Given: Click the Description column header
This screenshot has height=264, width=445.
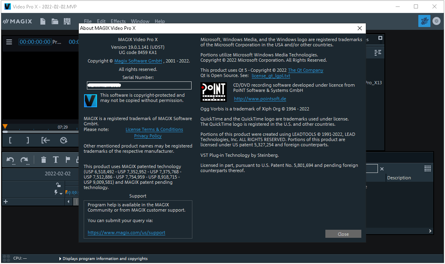Looking at the screenshot, I should click(x=399, y=178).
